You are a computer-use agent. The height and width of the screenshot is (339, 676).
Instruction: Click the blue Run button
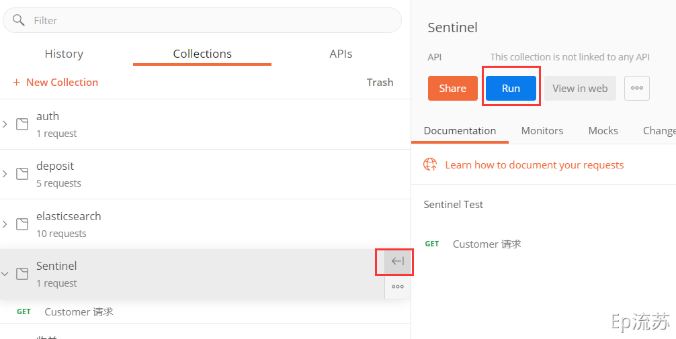pos(511,89)
